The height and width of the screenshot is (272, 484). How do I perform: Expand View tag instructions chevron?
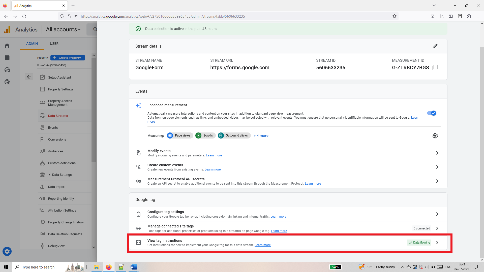(x=437, y=243)
